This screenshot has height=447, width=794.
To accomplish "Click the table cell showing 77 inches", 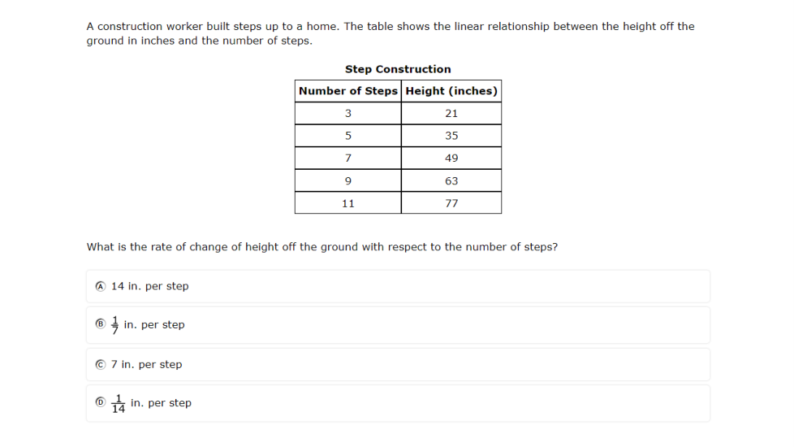I will click(451, 203).
